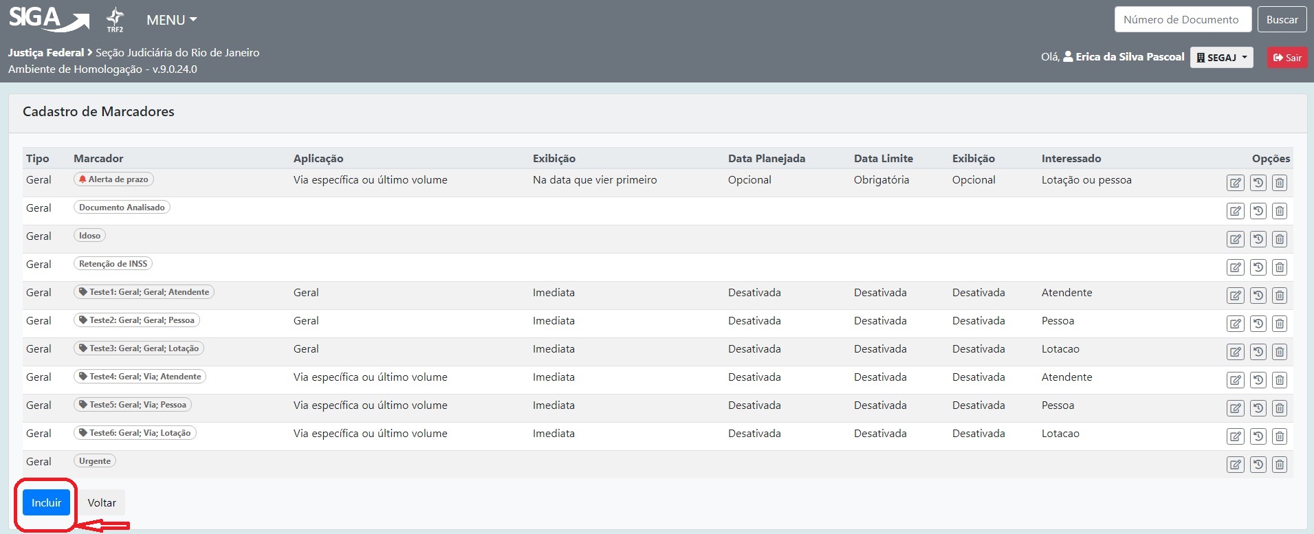Delete the Idoso marker using trash icon
Screen dimensions: 1314x534
coord(1279,239)
